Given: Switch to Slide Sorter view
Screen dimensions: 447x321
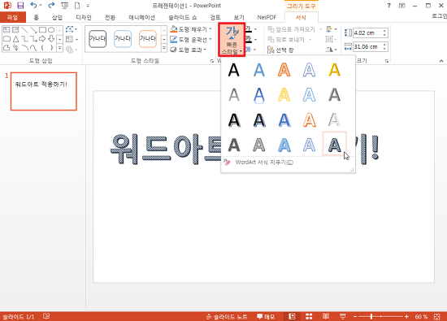Looking at the screenshot, I should click(x=309, y=316).
